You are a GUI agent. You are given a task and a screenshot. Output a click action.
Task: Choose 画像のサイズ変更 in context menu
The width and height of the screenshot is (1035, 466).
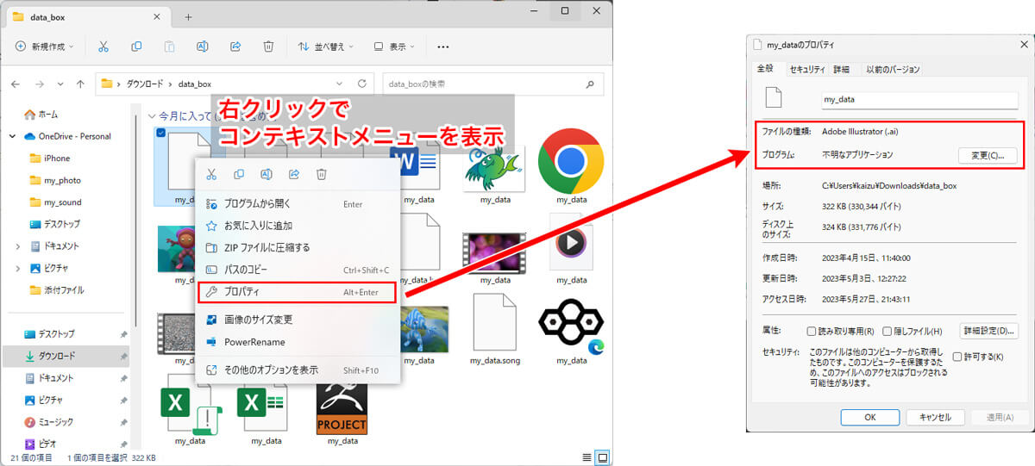coord(299,320)
